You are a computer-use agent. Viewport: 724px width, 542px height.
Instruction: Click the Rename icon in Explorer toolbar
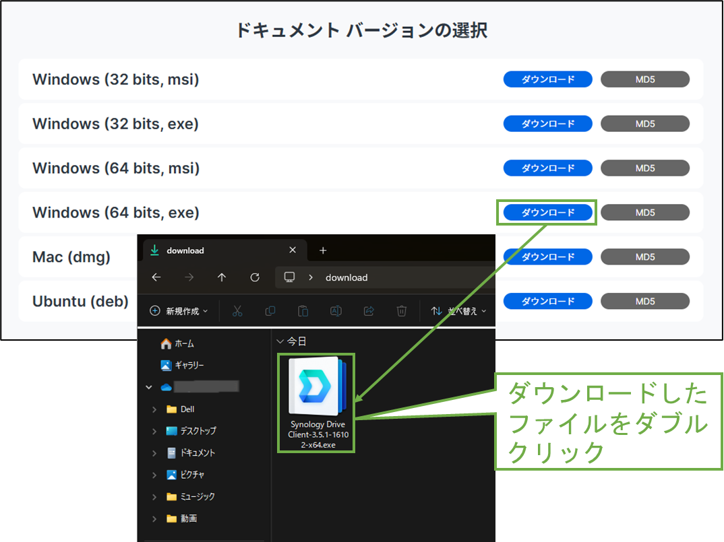coord(336,311)
